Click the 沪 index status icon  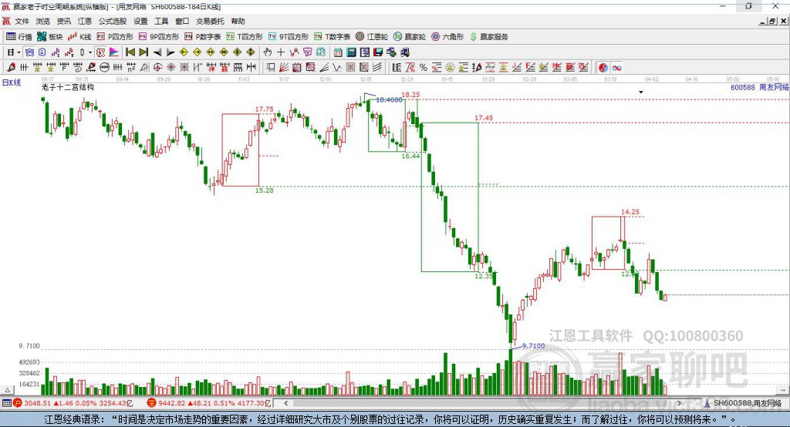[x=18, y=403]
